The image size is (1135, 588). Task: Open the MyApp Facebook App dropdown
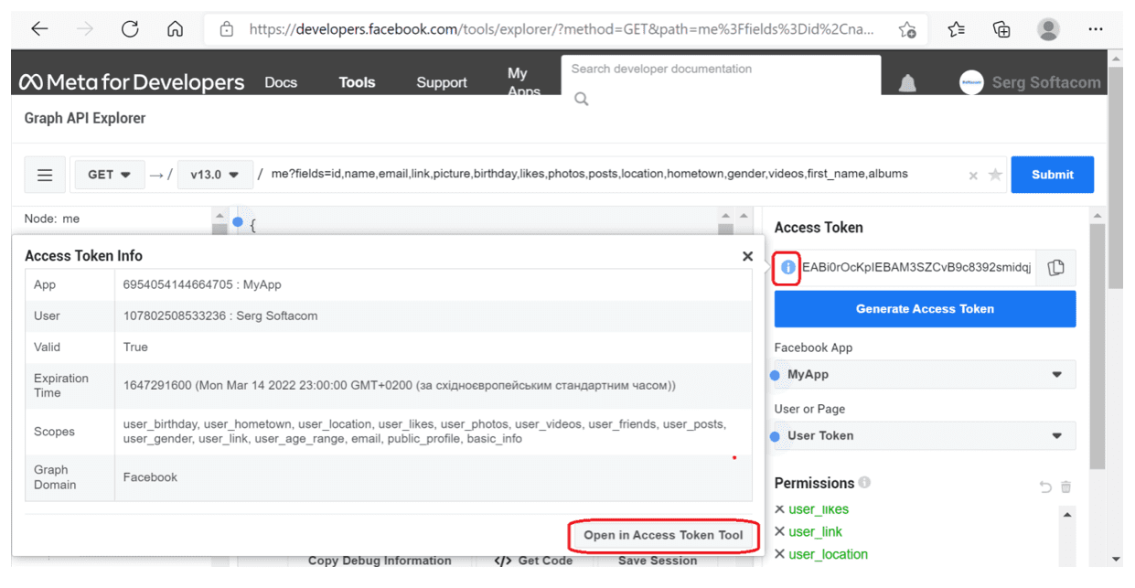pyautogui.click(x=925, y=375)
